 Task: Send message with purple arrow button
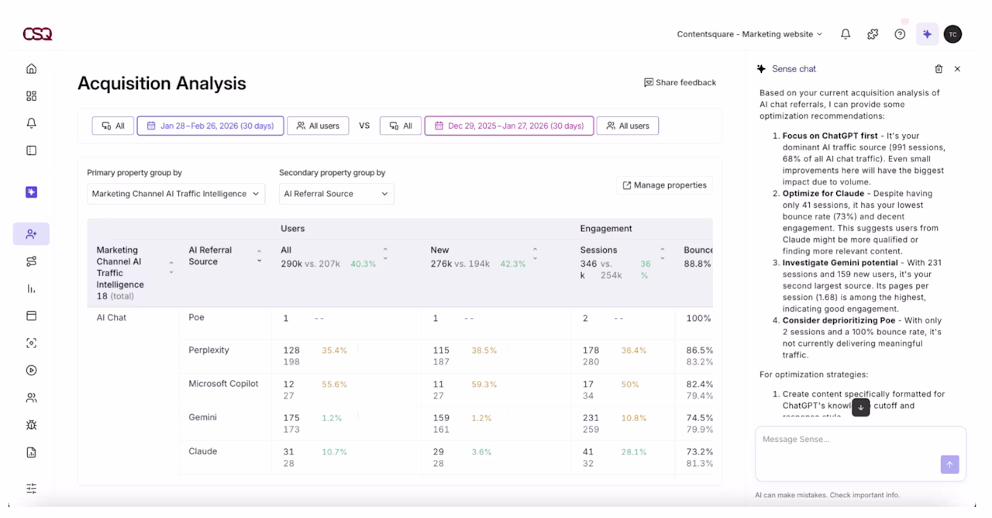[949, 464]
